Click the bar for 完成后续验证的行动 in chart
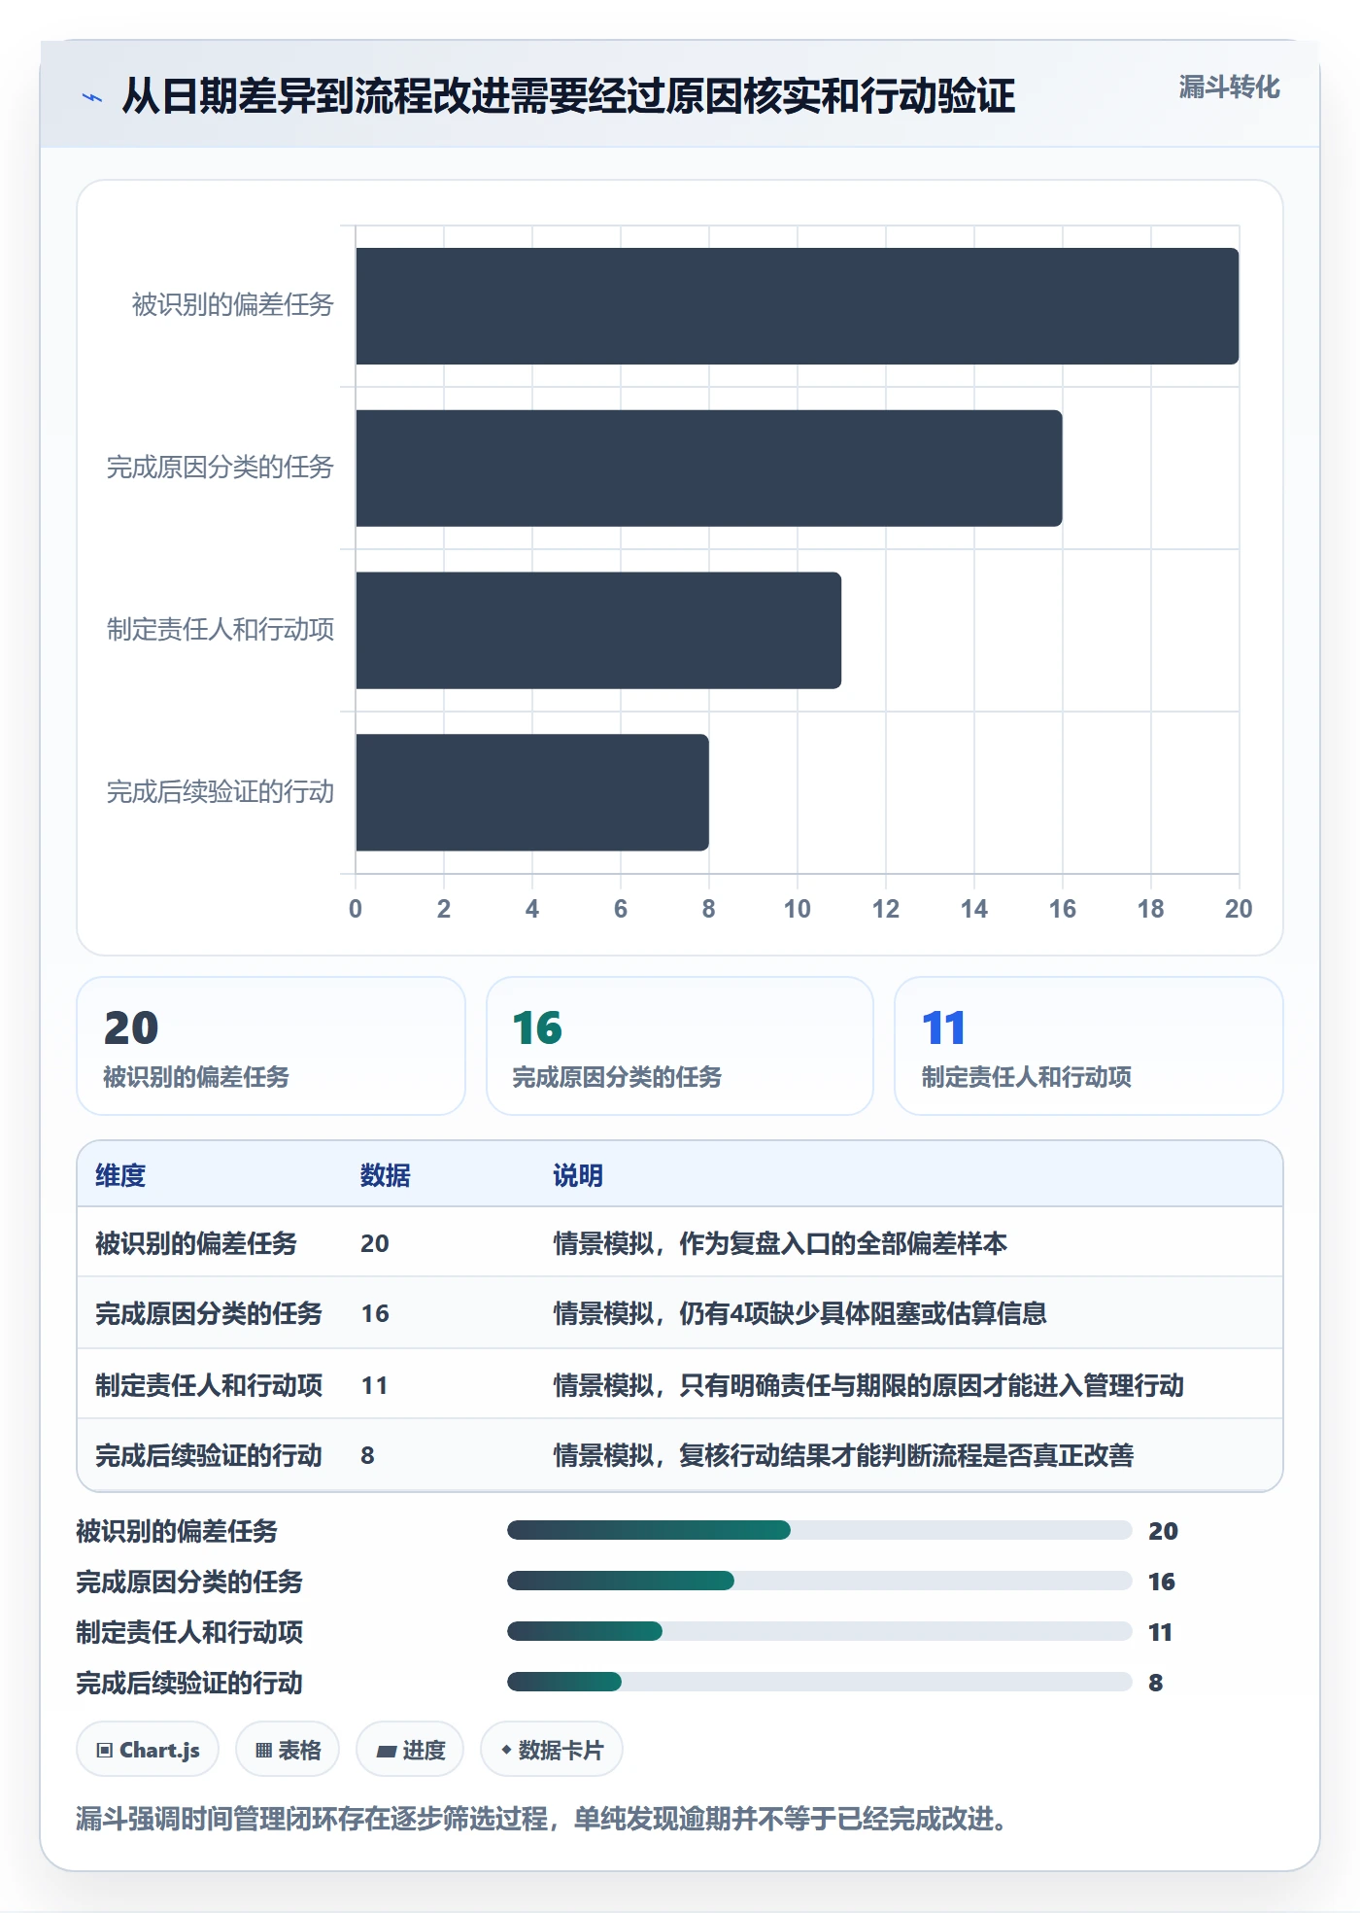 click(x=532, y=792)
